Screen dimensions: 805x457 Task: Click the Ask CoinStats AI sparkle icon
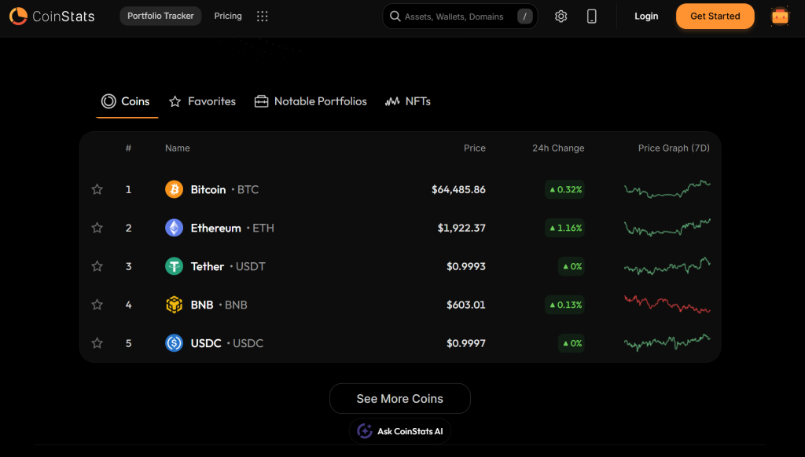365,431
